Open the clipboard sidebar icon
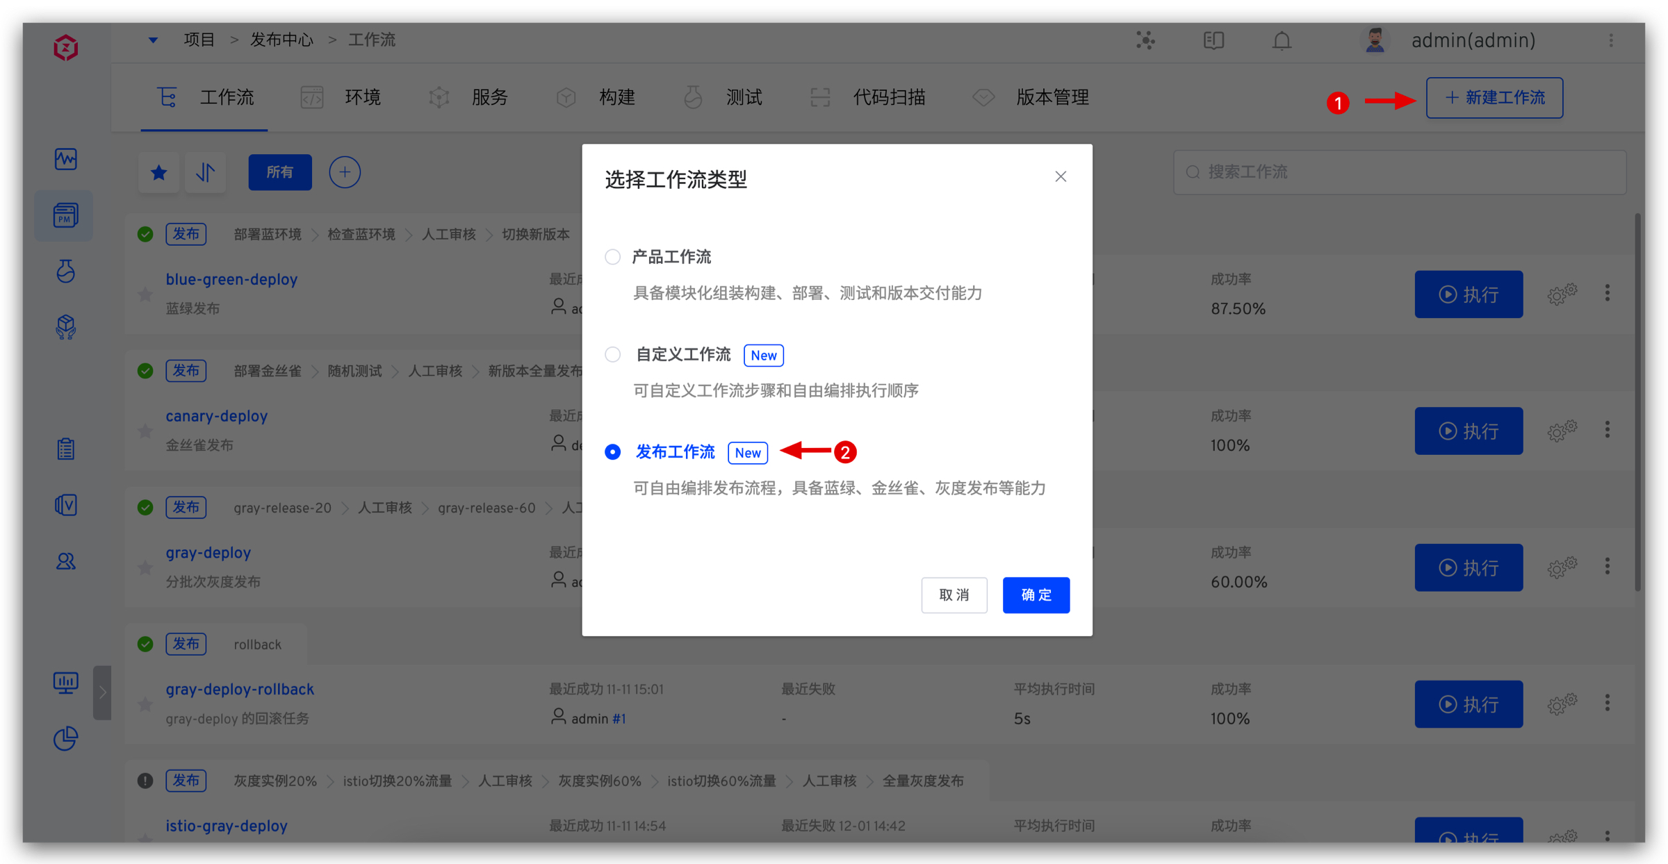Image resolution: width=1668 pixels, height=864 pixels. pos(66,449)
